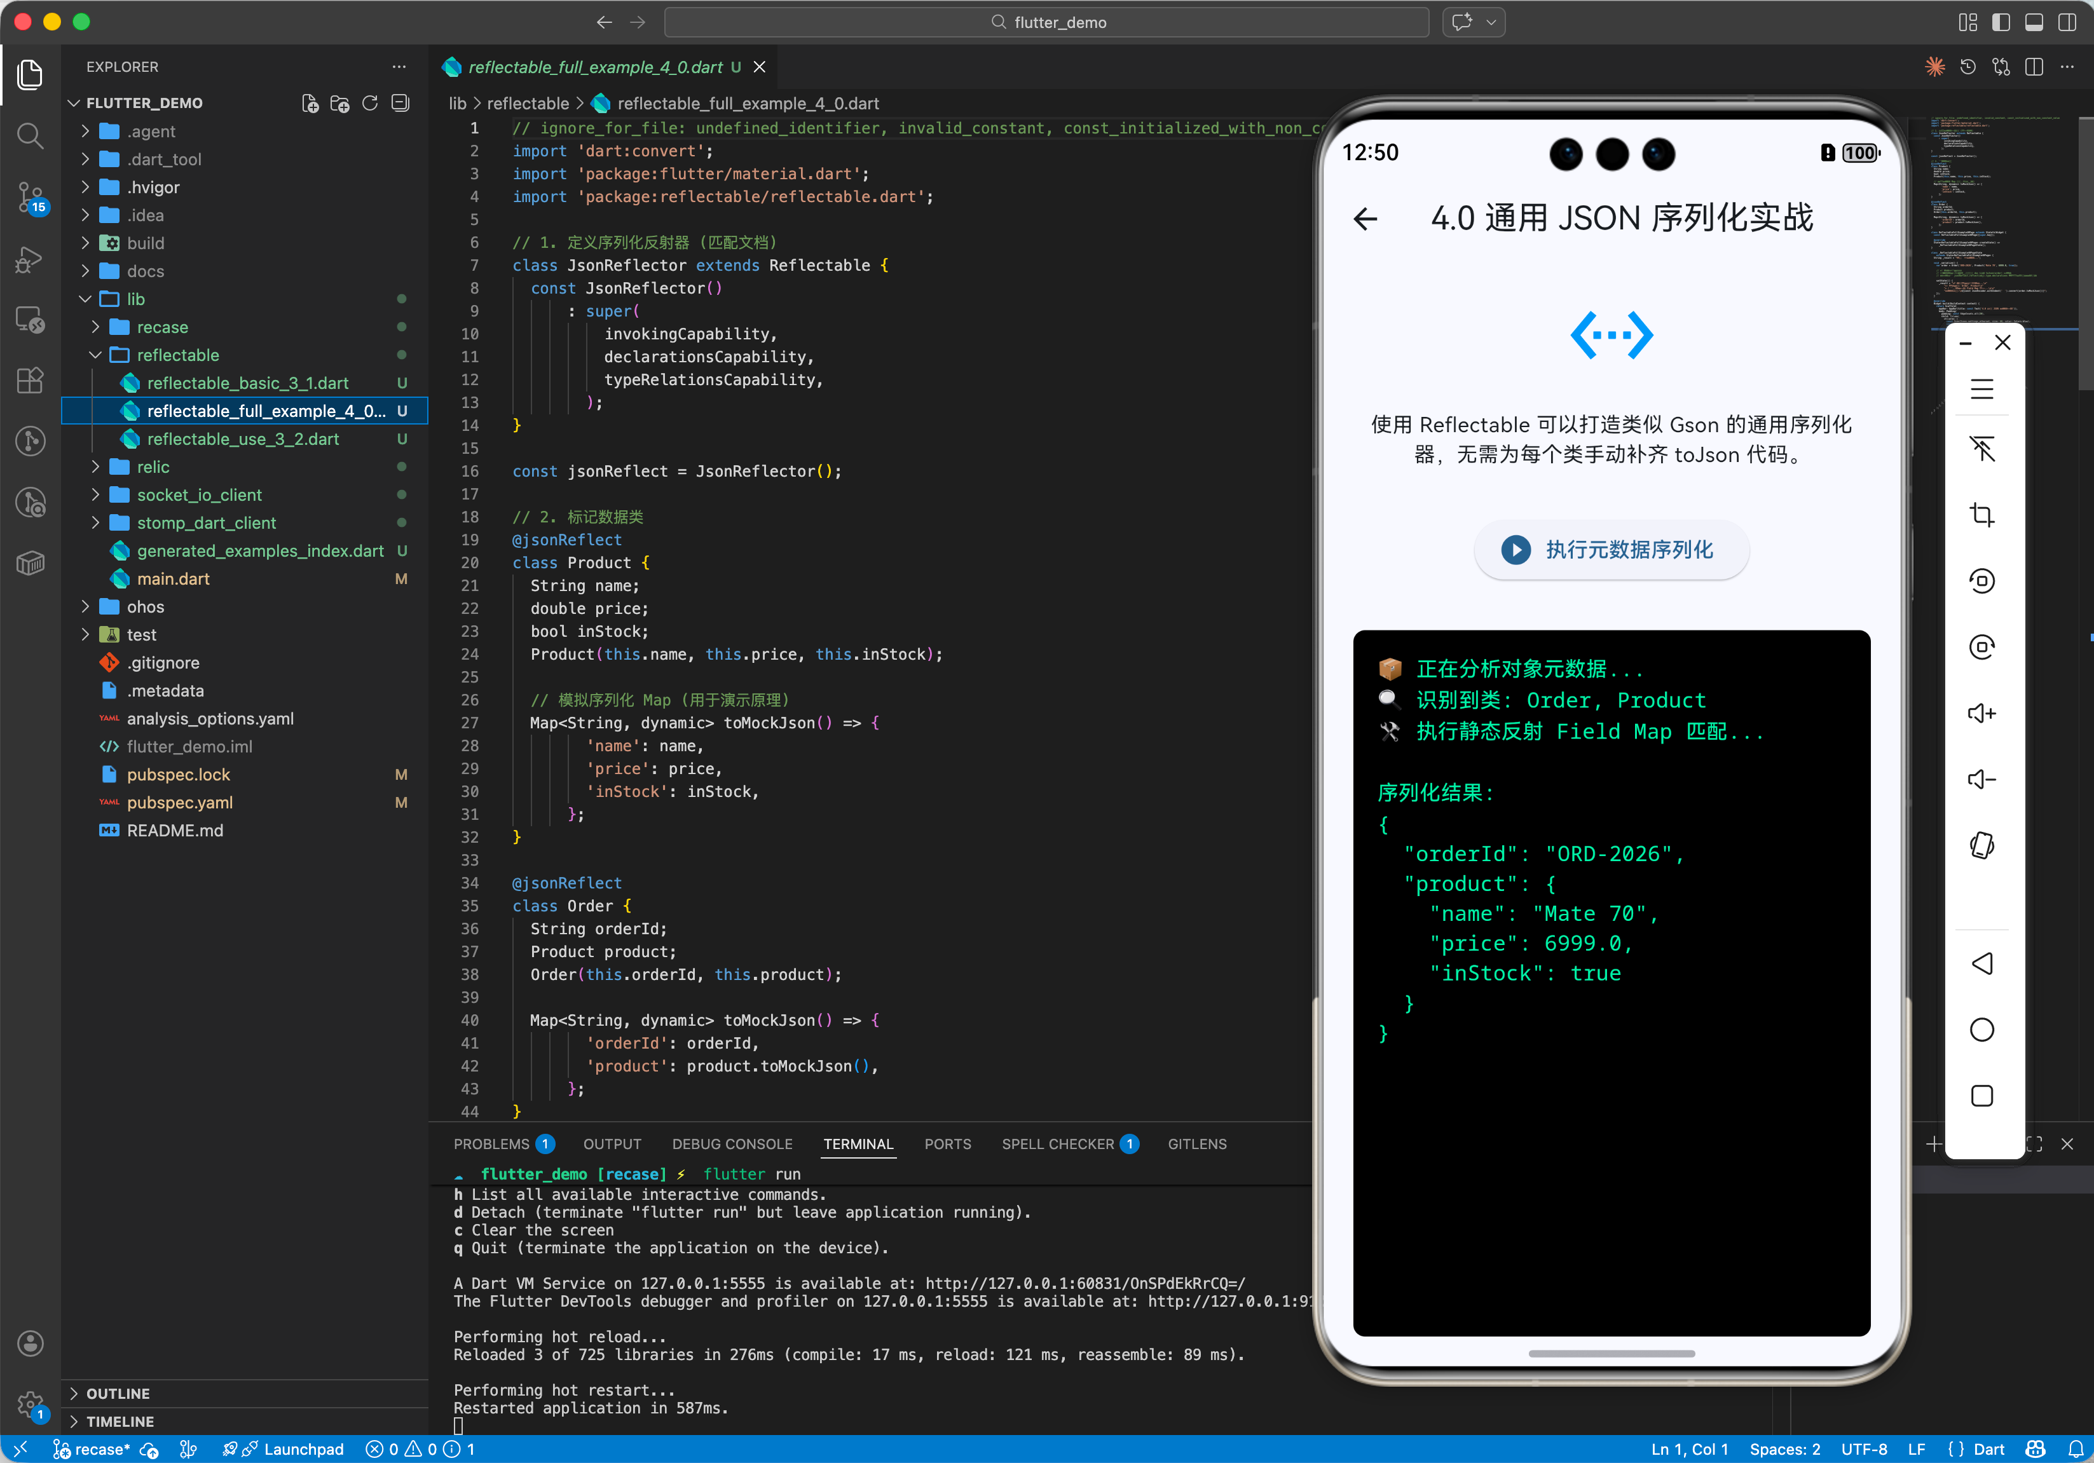Screen dimensions: 2094x1463
Task: Collapse the reflectable folder
Action: click(178, 355)
